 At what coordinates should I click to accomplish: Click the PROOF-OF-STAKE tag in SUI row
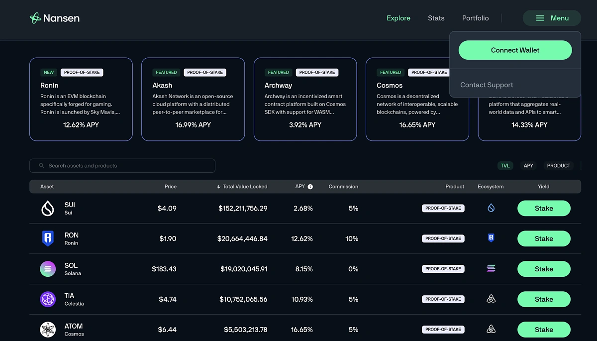click(x=443, y=208)
